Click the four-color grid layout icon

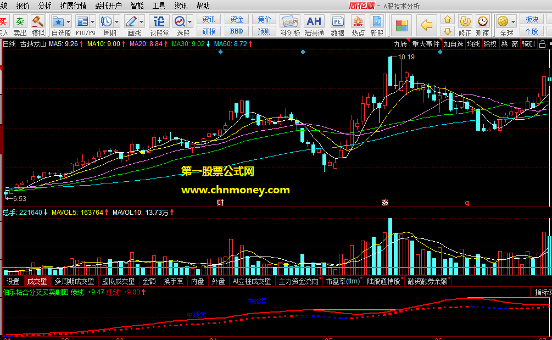point(402,26)
